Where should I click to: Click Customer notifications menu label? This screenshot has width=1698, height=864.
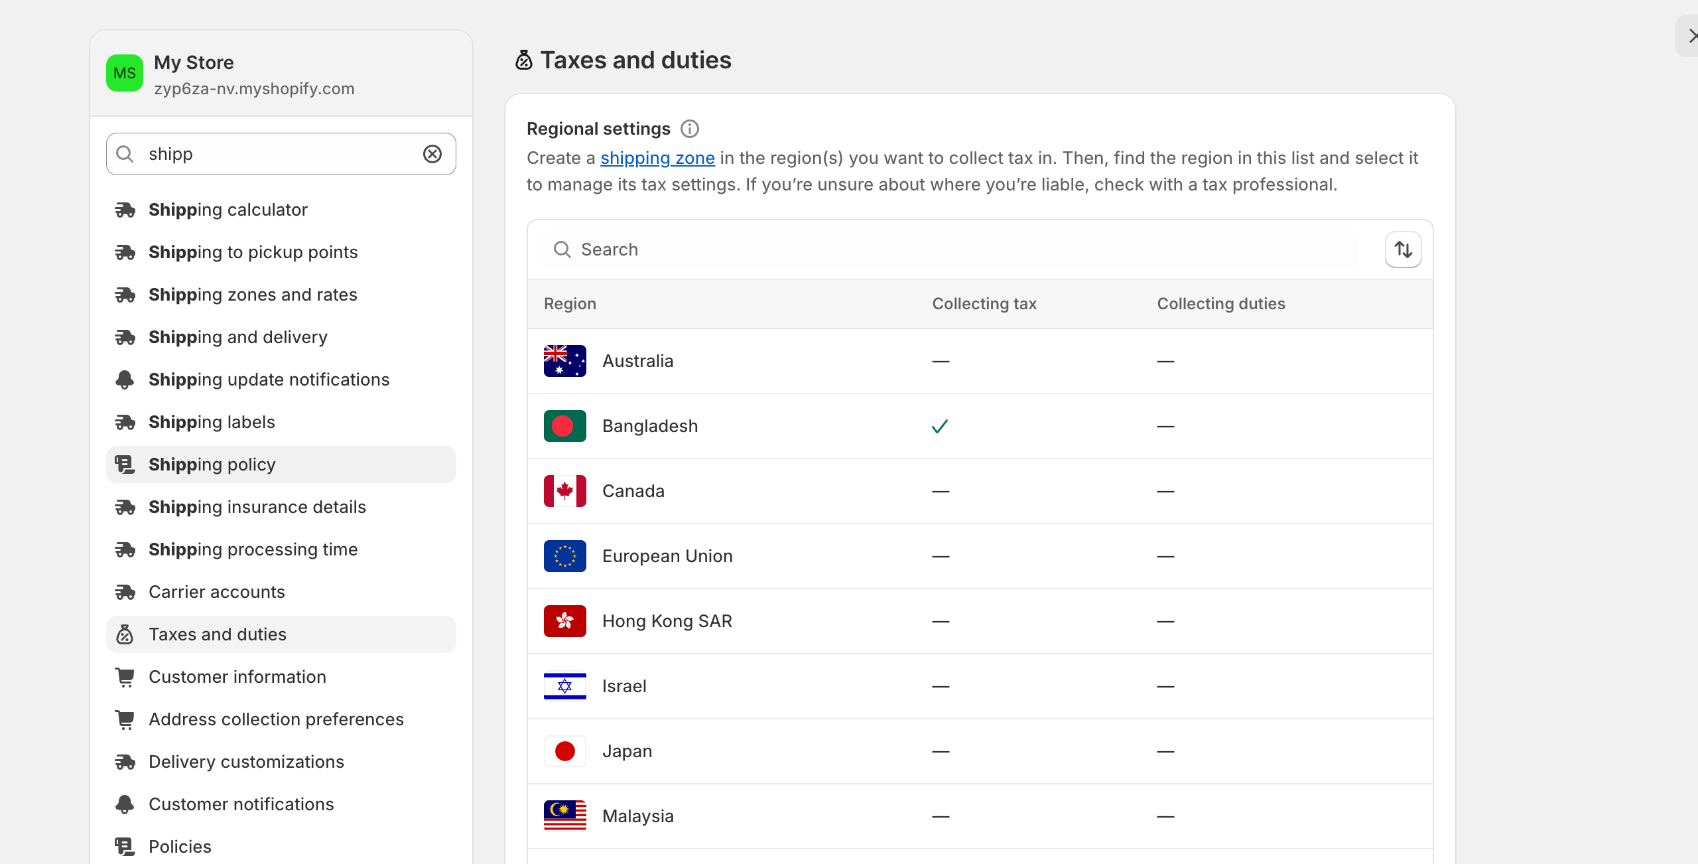(x=241, y=804)
